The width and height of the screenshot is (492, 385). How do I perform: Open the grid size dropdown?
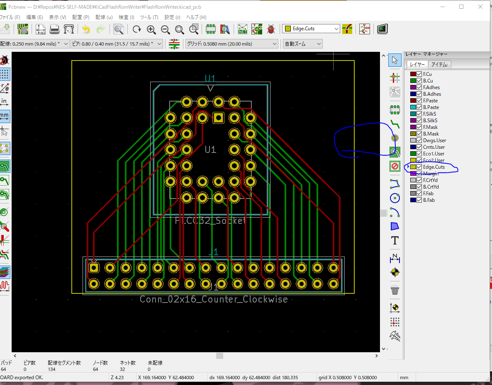tap(231, 44)
